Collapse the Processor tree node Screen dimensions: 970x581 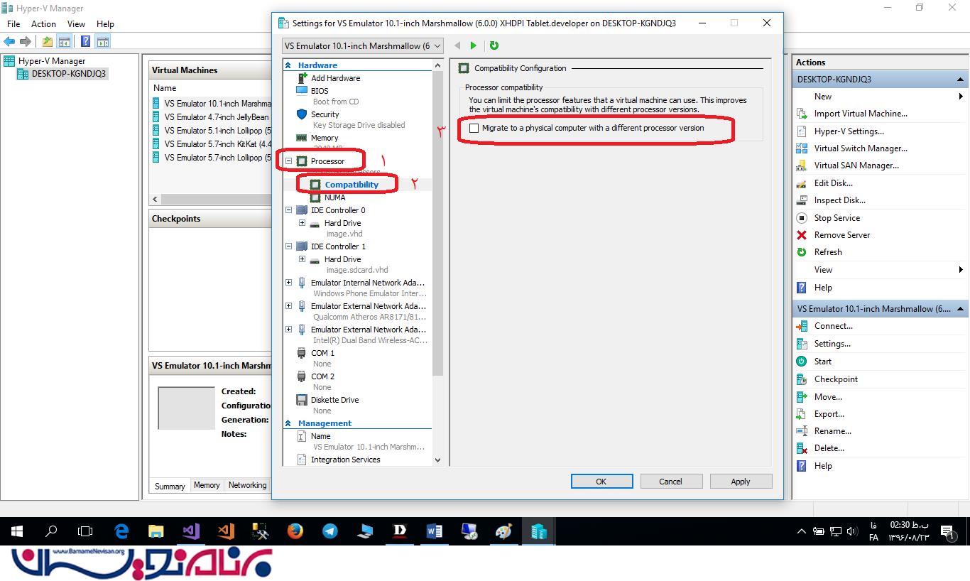[x=289, y=161]
